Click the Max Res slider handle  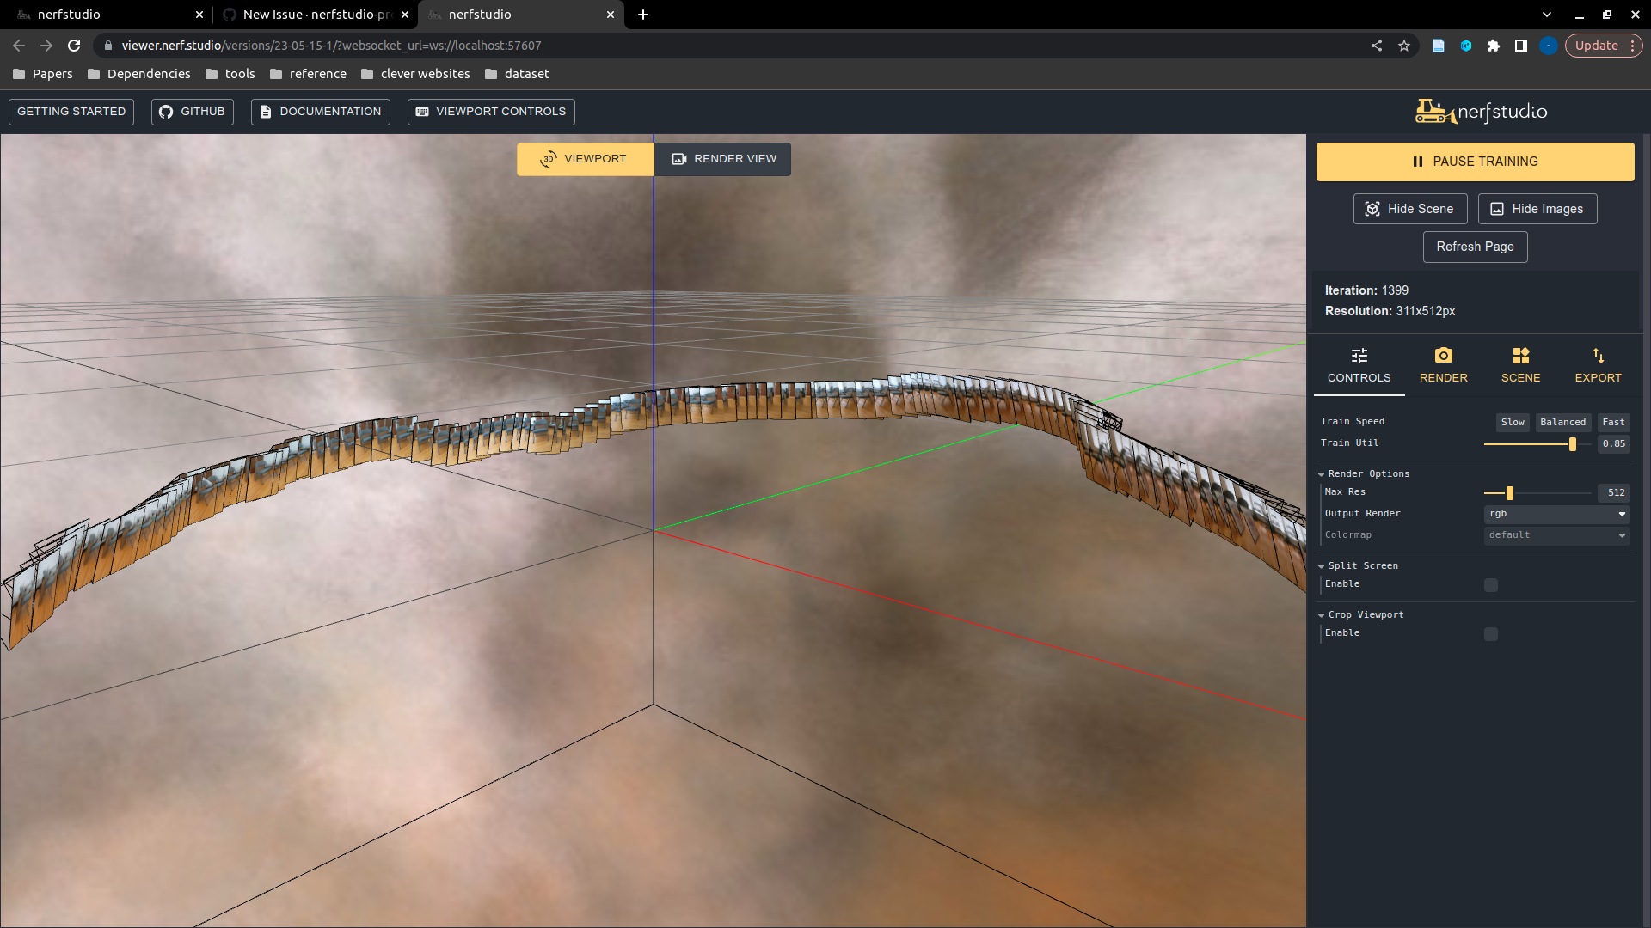(x=1510, y=493)
